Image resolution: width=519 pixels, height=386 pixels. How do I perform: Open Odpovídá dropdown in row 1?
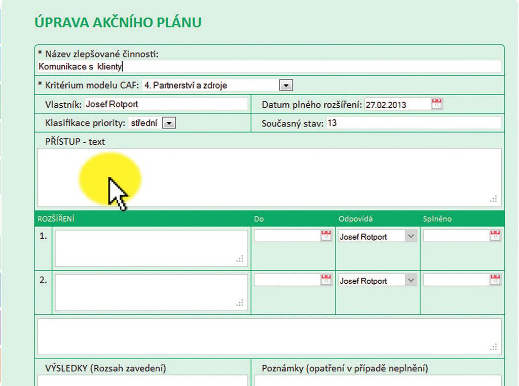coord(411,236)
